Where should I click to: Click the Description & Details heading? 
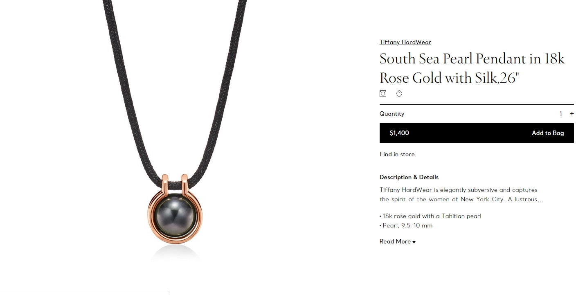tap(409, 177)
